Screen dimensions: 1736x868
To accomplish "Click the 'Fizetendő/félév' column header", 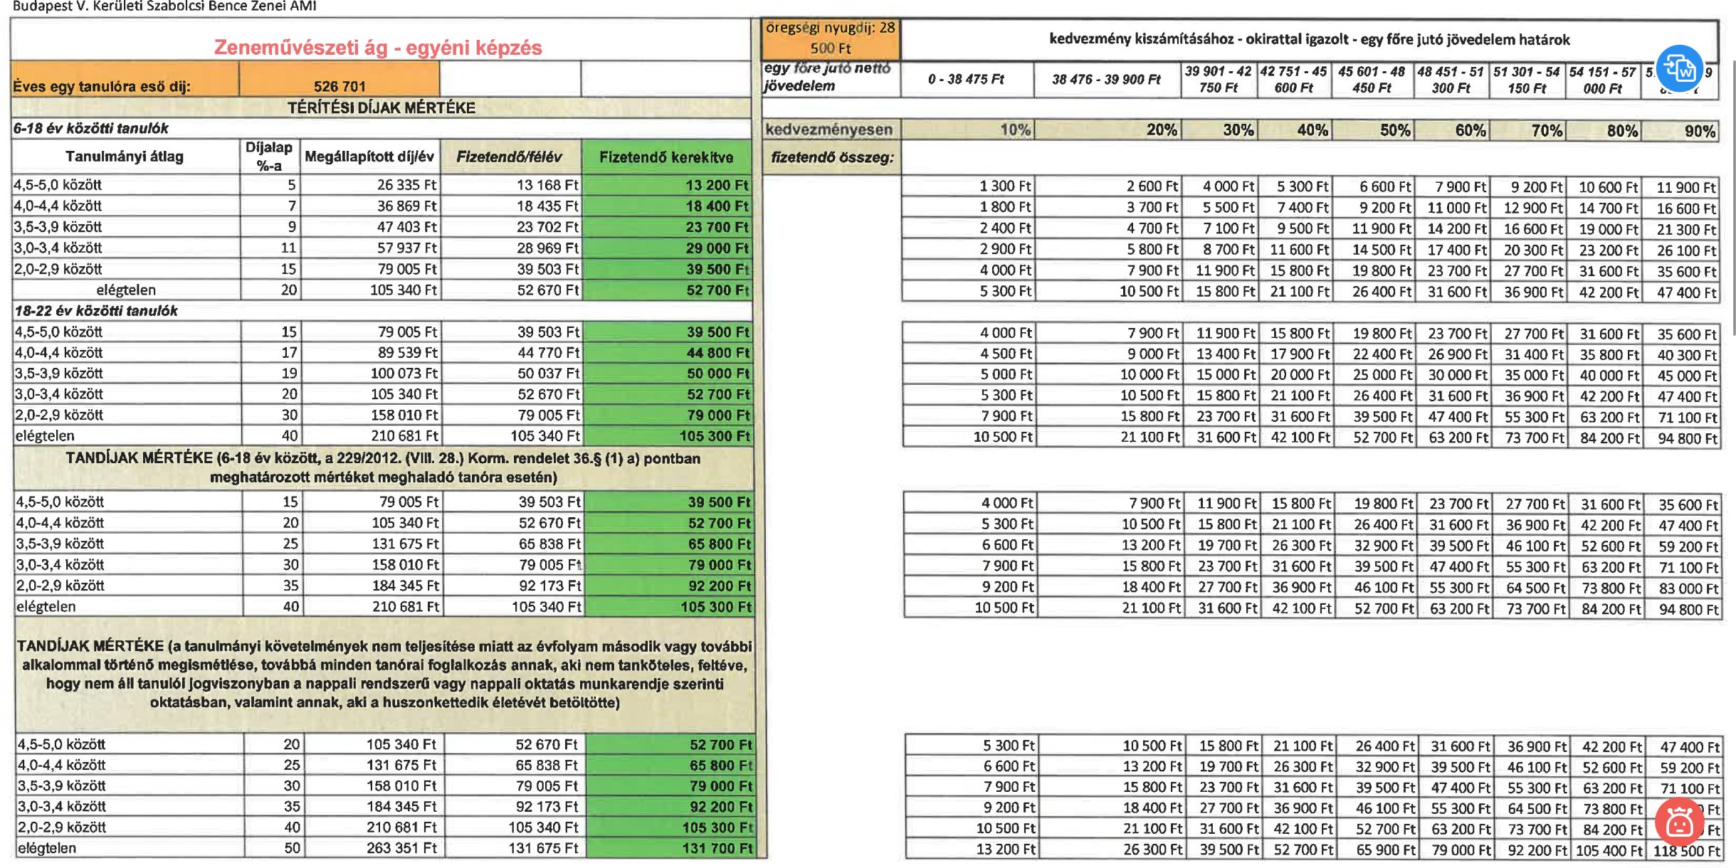I will click(509, 157).
